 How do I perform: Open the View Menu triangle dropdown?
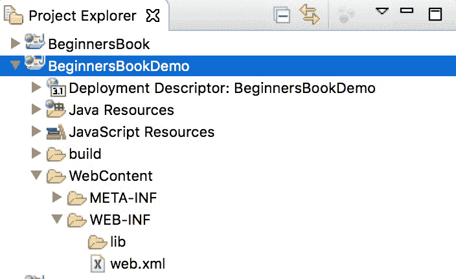(382, 11)
